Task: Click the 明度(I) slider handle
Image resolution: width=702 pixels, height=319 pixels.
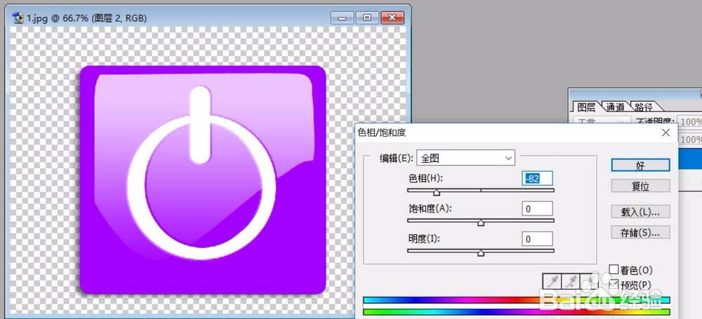Action: click(x=481, y=253)
